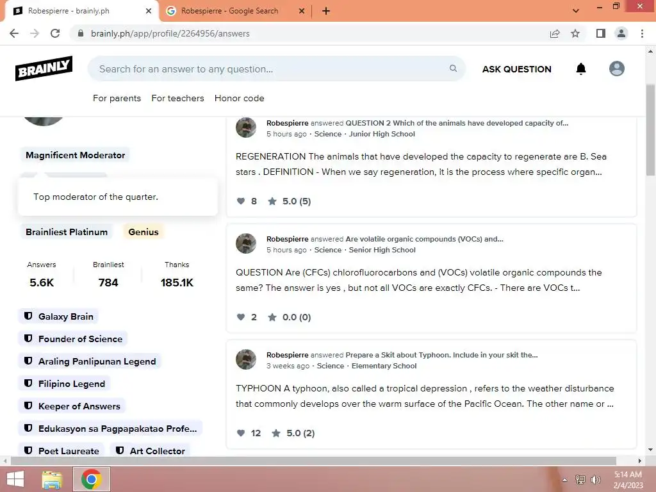Bookmark this tab with star
The height and width of the screenshot is (492, 656).
(x=575, y=33)
